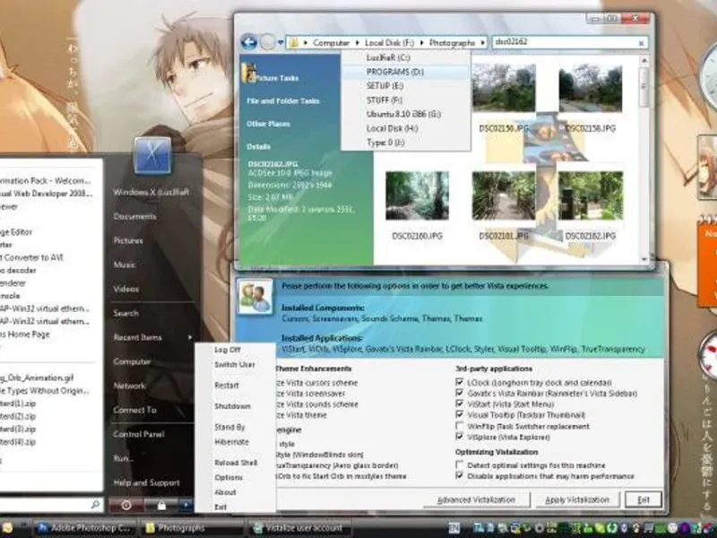717x538 pixels.
Task: Uncheck Visual Tooltip (Taskbar Thumbnail)
Action: coord(460,415)
